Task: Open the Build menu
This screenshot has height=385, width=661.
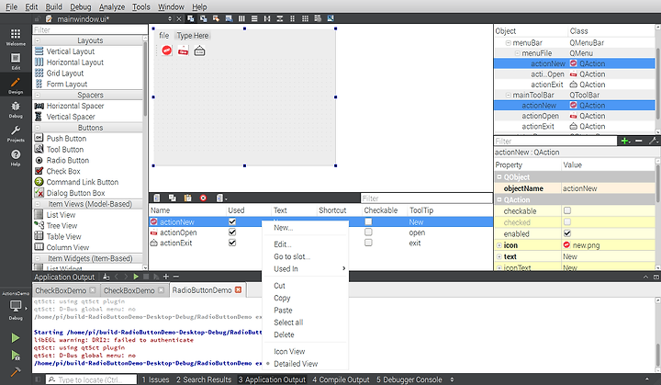Action: [53, 6]
